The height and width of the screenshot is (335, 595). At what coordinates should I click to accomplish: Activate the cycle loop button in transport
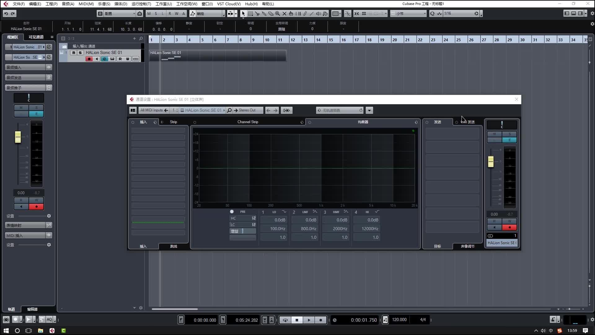pyautogui.click(x=285, y=320)
